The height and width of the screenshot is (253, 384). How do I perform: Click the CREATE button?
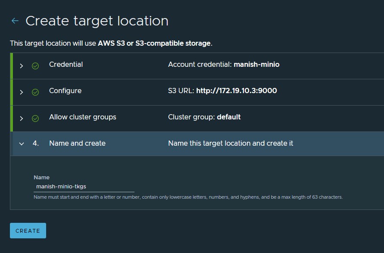(x=28, y=231)
